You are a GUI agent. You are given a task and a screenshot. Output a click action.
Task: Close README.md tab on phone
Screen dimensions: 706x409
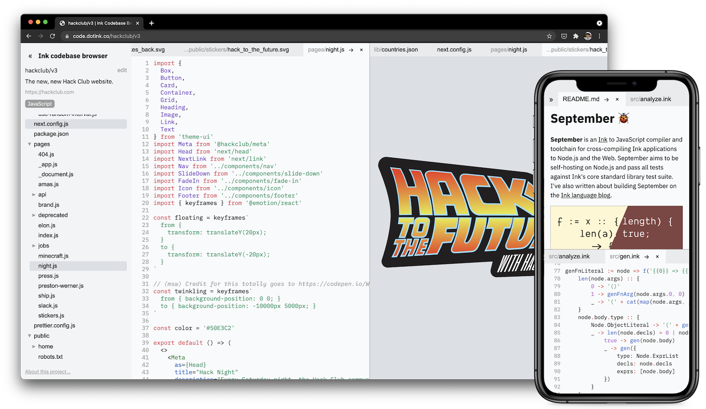coord(617,99)
